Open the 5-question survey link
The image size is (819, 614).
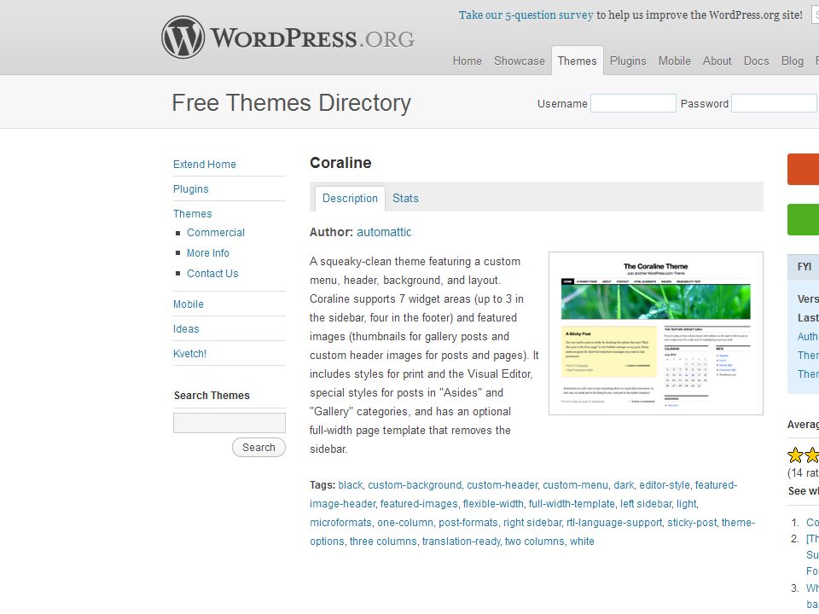coord(526,15)
